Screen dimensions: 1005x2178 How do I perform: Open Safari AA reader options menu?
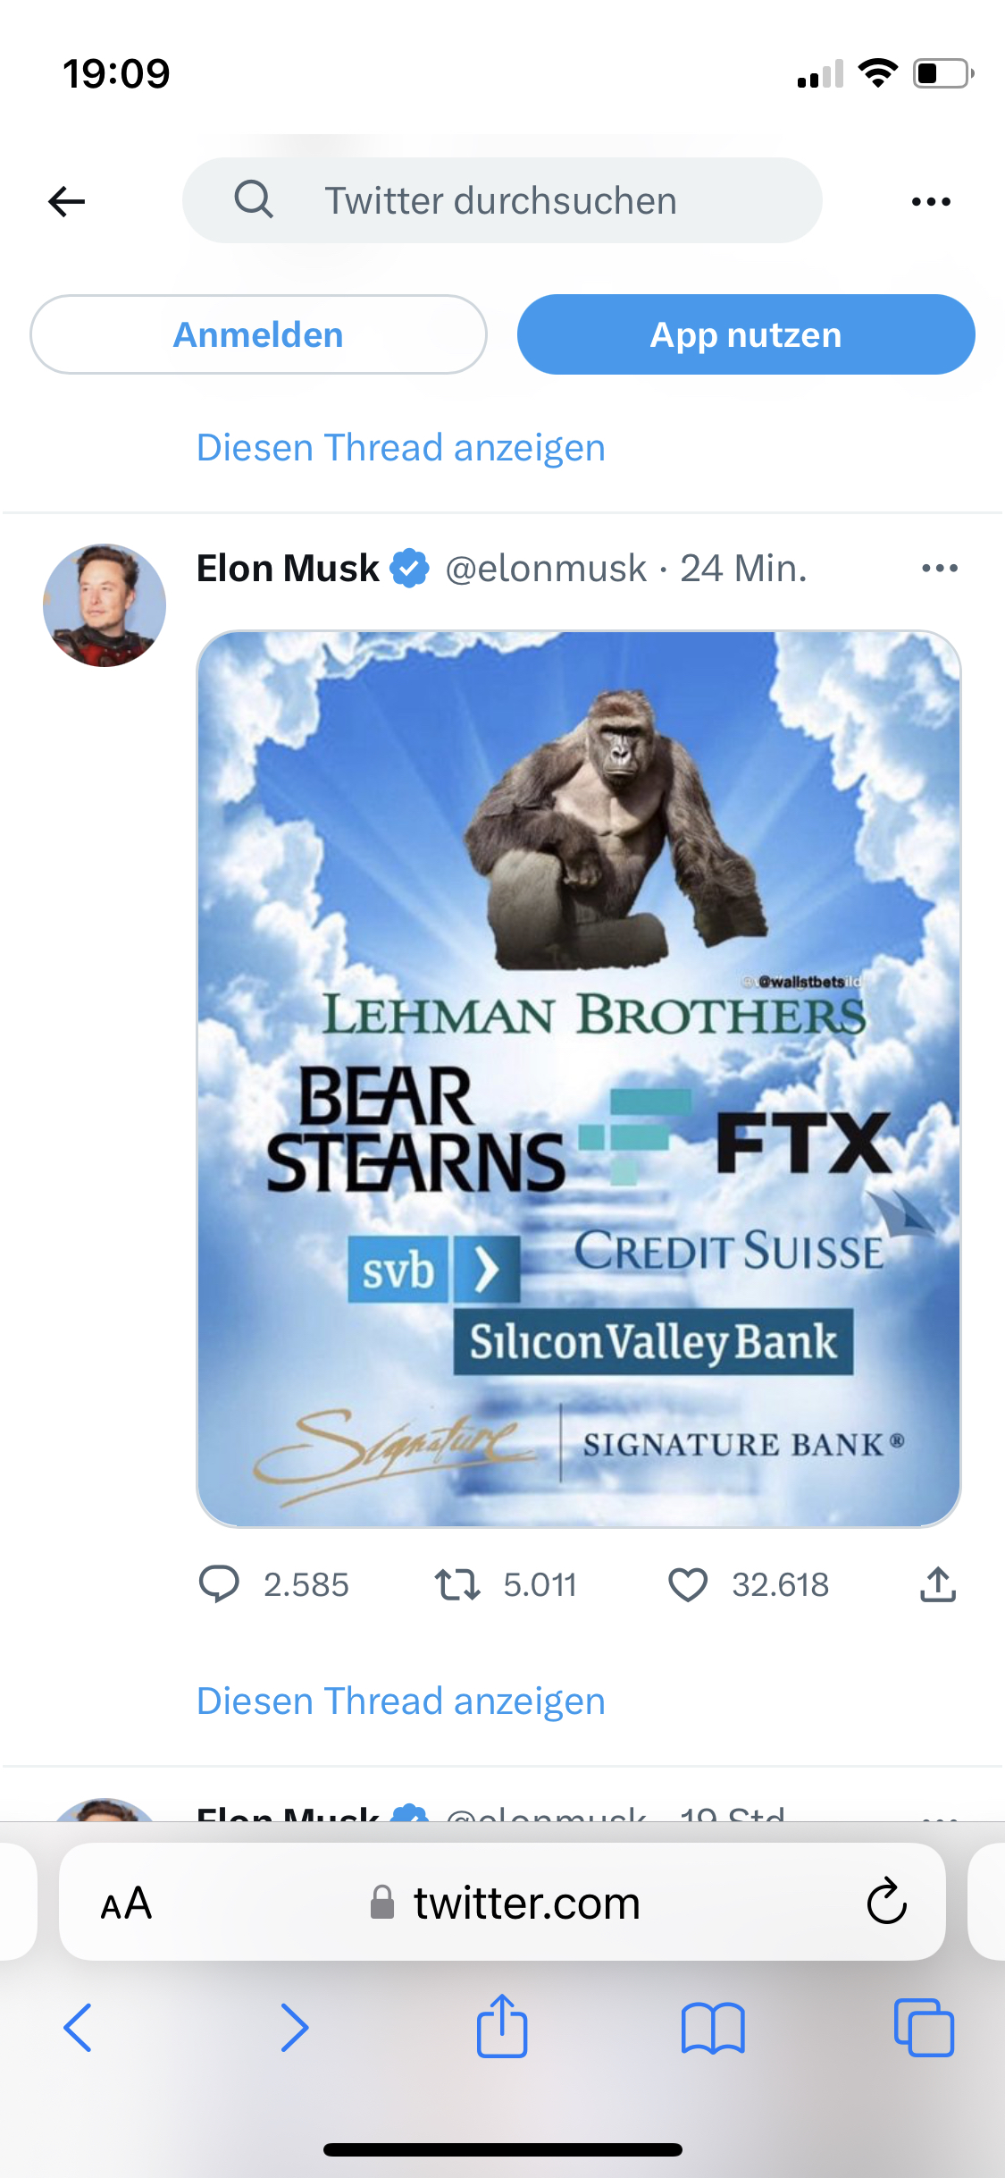(x=126, y=1903)
